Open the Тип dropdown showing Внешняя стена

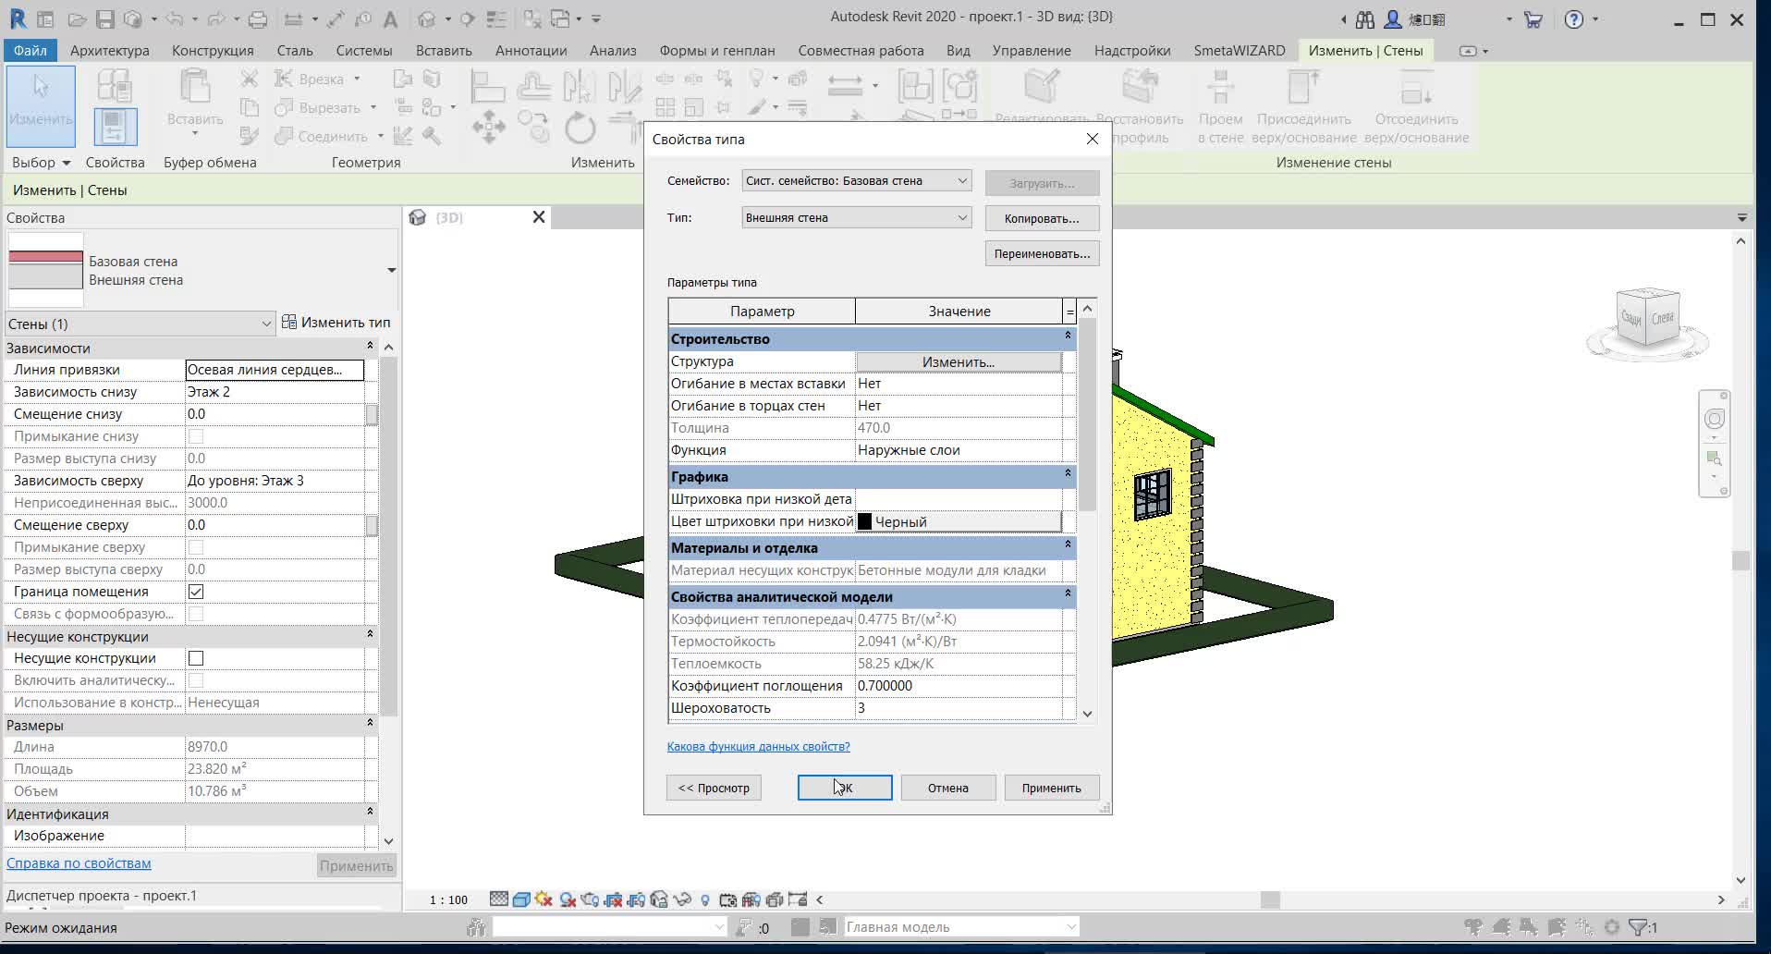click(x=856, y=218)
